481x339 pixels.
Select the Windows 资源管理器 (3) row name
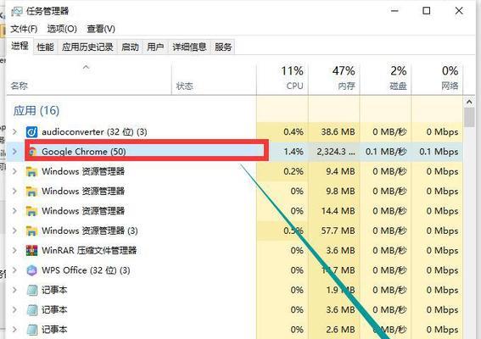(x=90, y=231)
